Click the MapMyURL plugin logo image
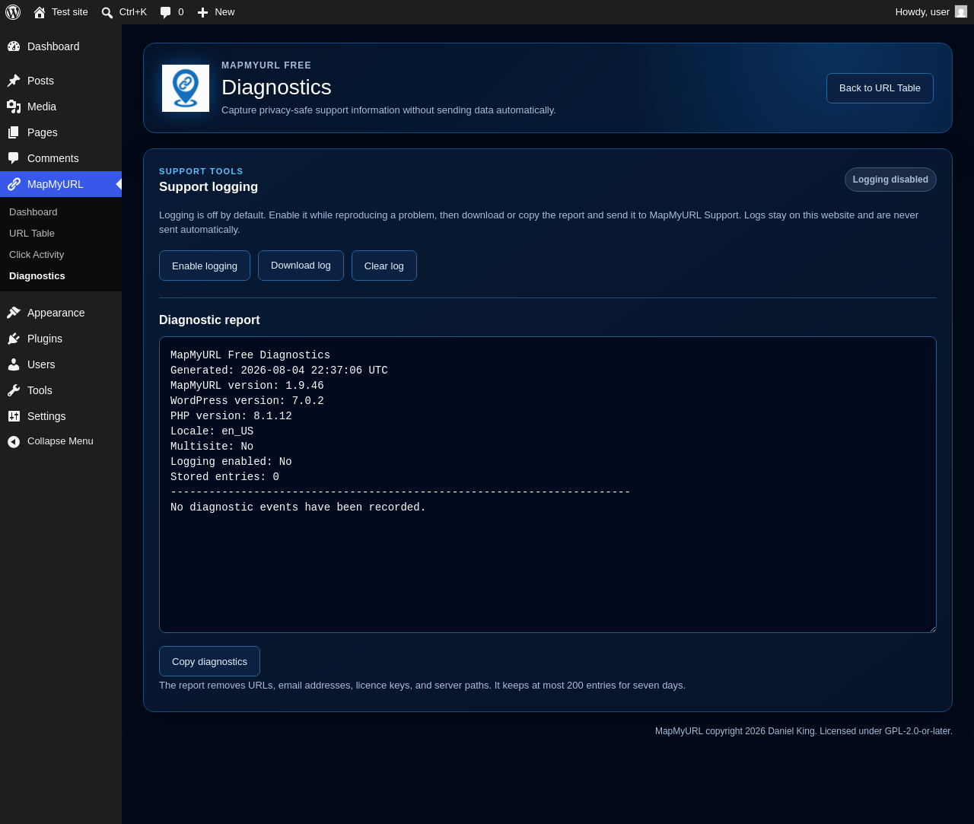Screen dimensions: 974x824 coord(186,88)
